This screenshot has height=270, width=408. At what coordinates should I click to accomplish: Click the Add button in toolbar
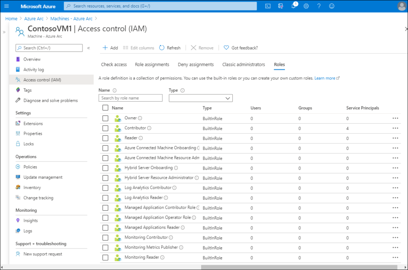110,48
